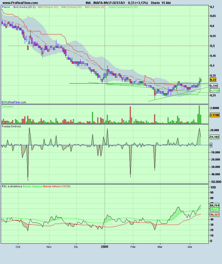Click the 1.119K volume value tag
222x264 pixels.
215,115
